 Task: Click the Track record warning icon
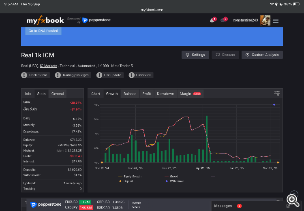click(24, 75)
